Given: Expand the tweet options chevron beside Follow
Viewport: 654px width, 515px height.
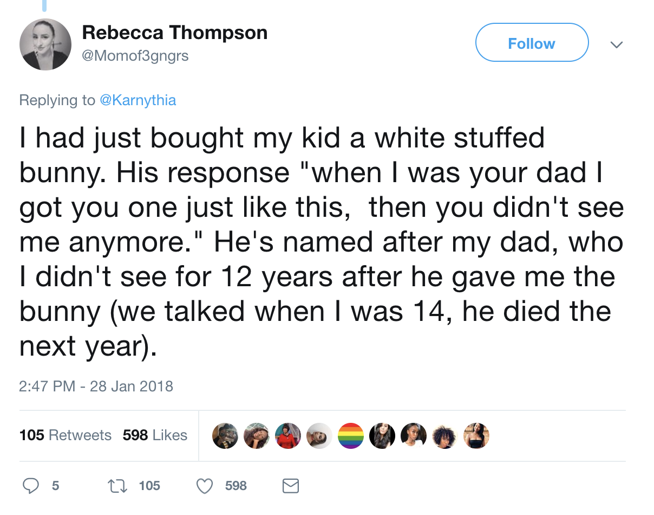Looking at the screenshot, I should tap(616, 44).
